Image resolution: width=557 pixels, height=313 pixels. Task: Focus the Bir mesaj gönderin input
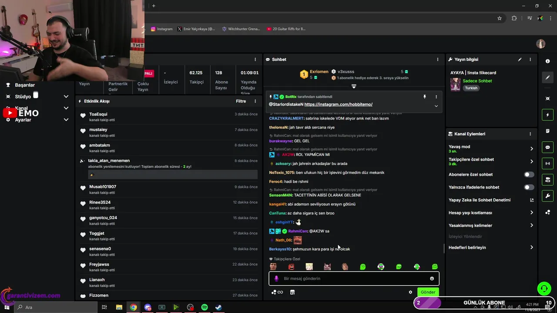click(354, 279)
